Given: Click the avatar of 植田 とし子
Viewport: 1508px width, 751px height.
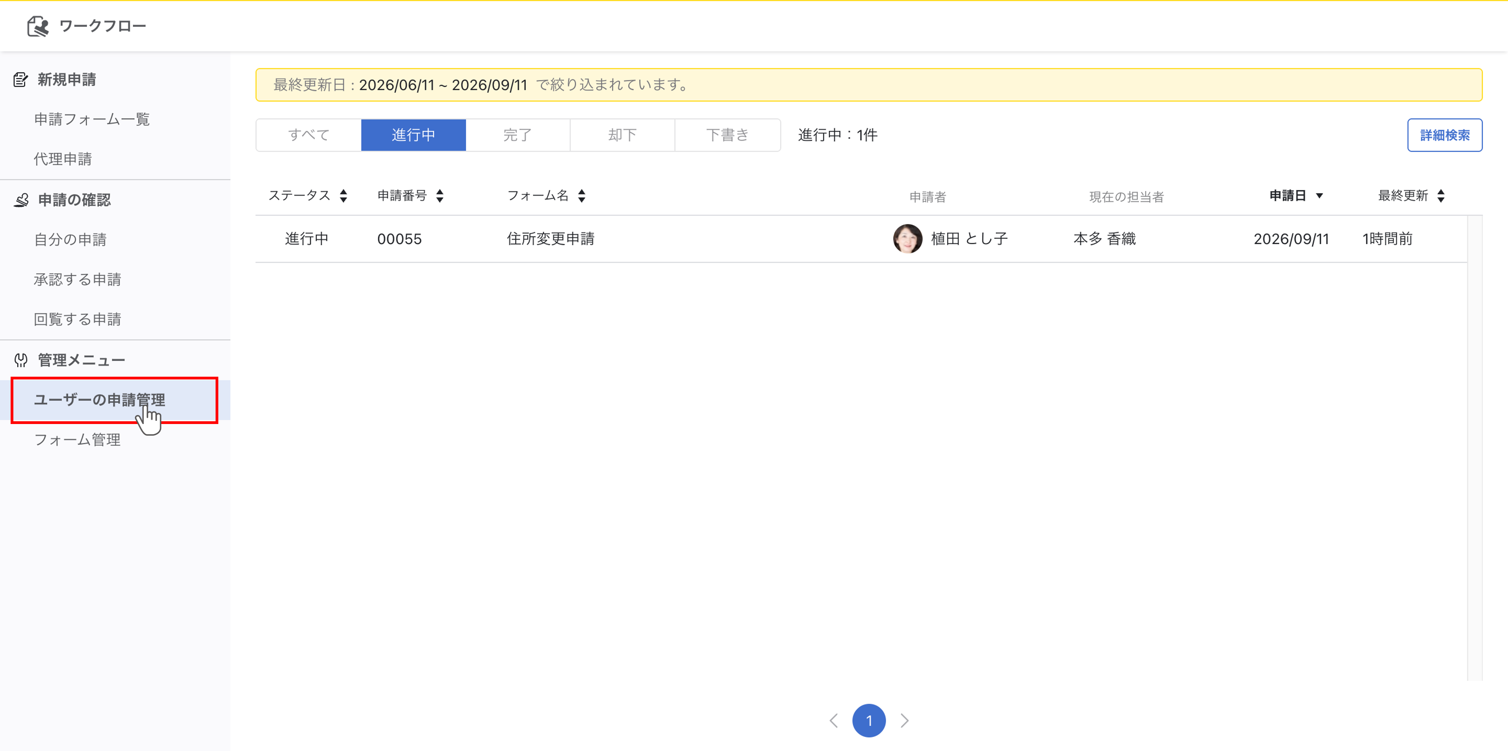Looking at the screenshot, I should [908, 239].
